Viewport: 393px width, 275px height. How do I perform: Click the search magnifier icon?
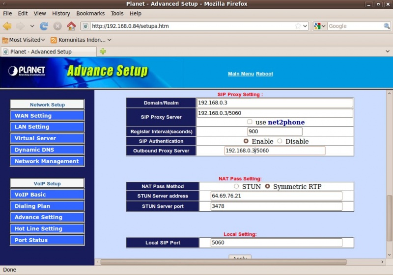pos(387,26)
